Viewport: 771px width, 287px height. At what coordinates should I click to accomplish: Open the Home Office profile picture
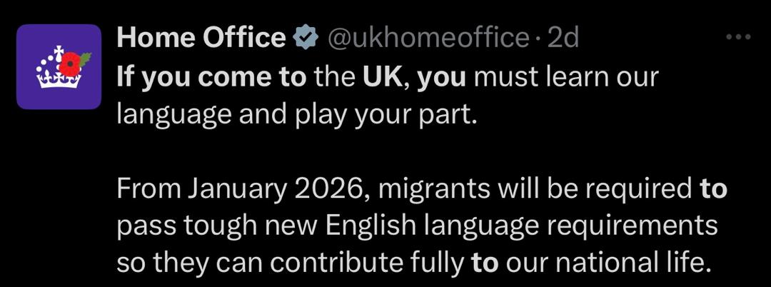(59, 66)
